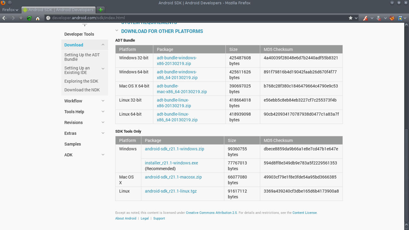Expand the Tools Help section chevron
The image size is (409, 230).
103,112
